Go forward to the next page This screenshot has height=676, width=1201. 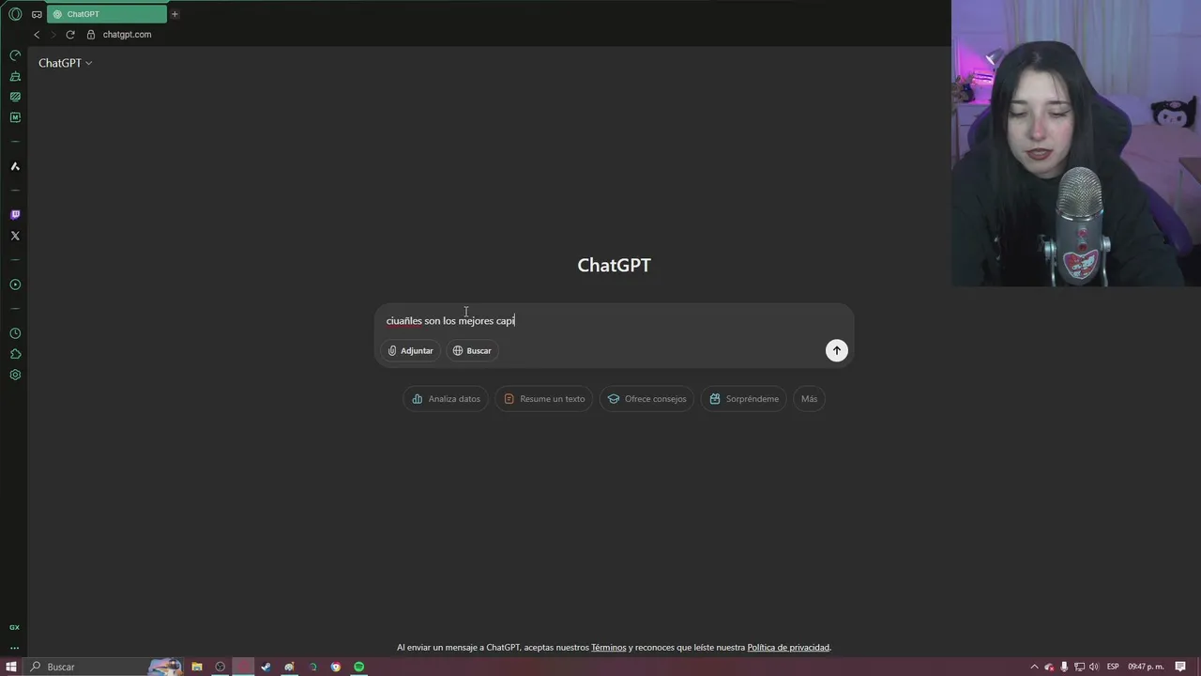pos(53,35)
